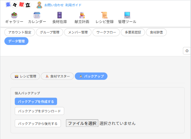The height and width of the screenshot is (139, 191).
Task: Switch to the レシピ管理 sub-tab
Action: [x=25, y=76]
